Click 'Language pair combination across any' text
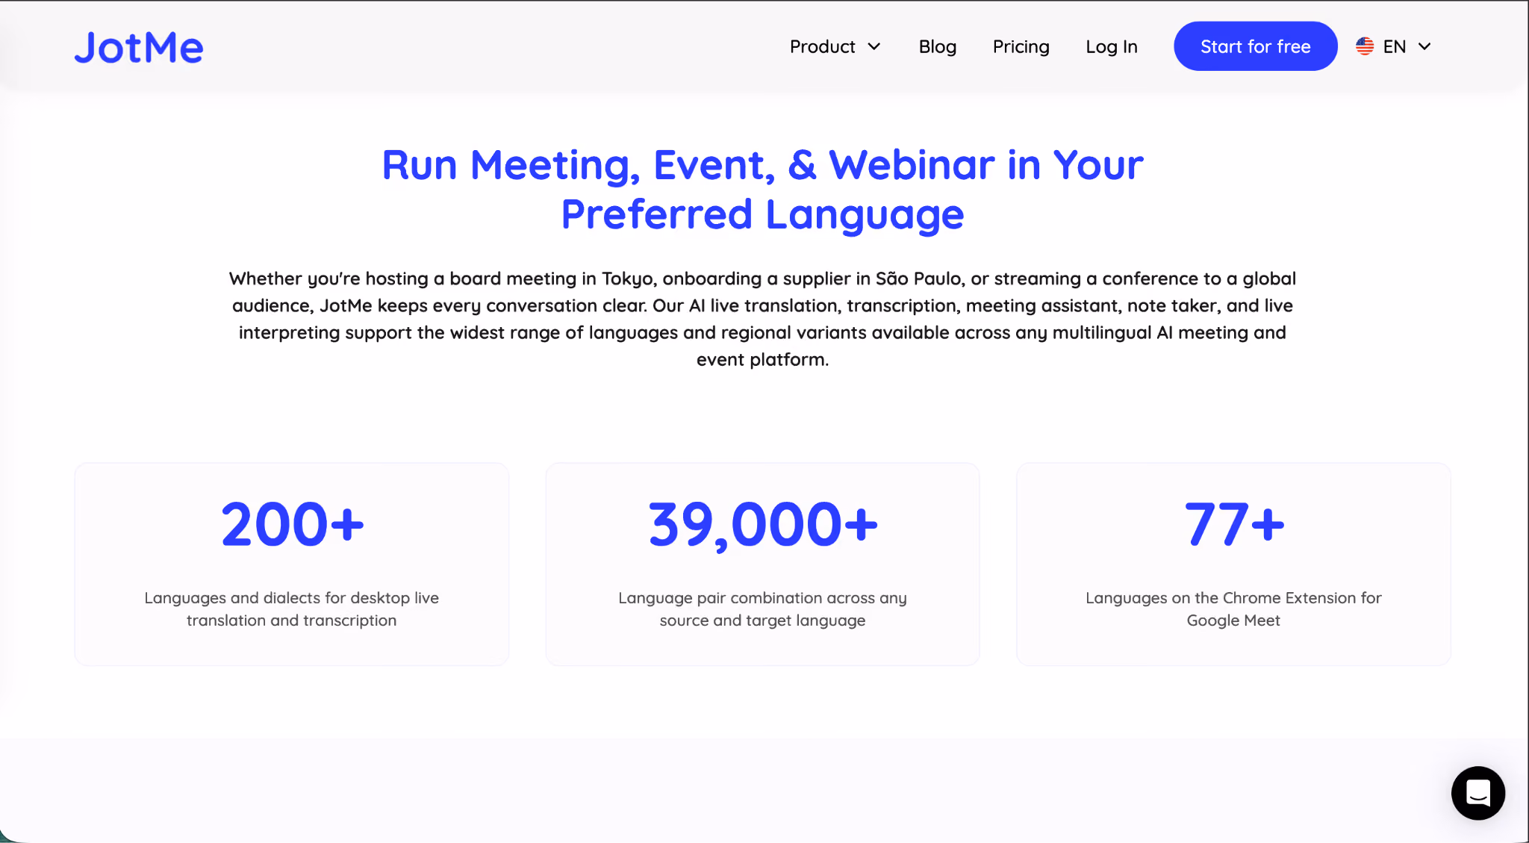This screenshot has width=1529, height=843. 763,598
